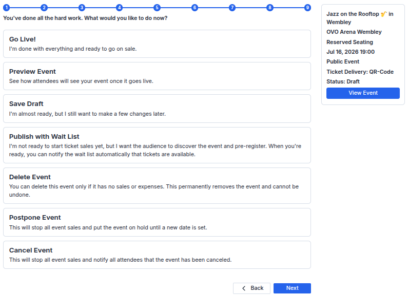Jump to step 3 in the progress stepper
The height and width of the screenshot is (295, 408).
pyautogui.click(x=82, y=8)
